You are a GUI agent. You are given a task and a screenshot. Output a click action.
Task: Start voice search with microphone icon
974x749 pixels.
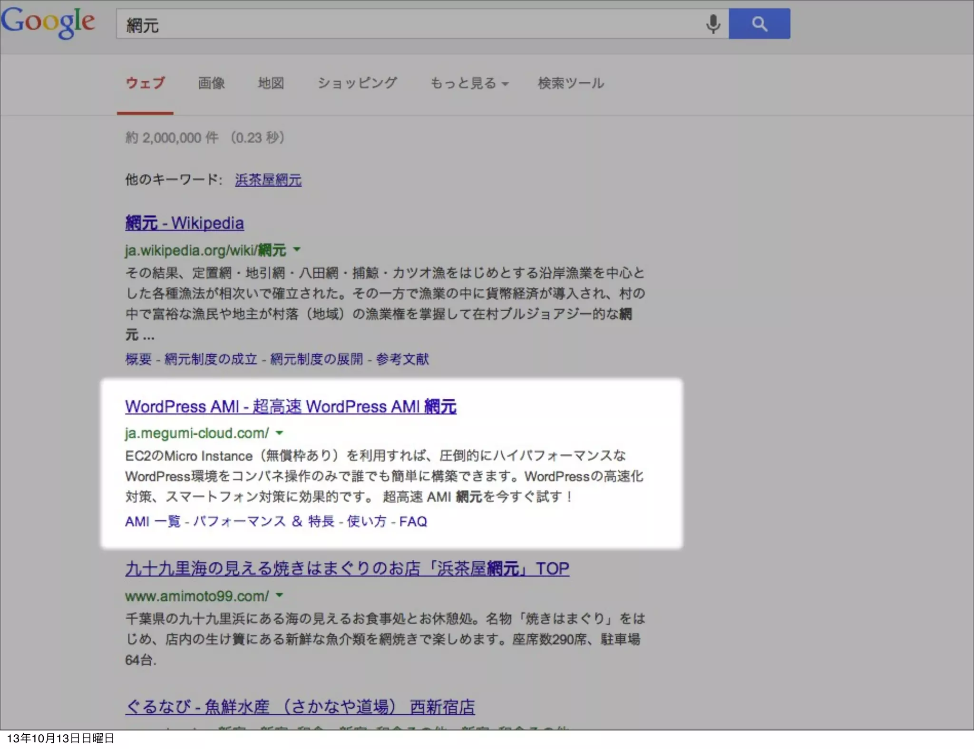pos(712,24)
